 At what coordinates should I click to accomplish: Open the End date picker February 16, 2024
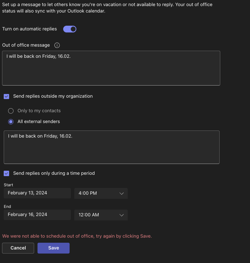click(x=37, y=215)
